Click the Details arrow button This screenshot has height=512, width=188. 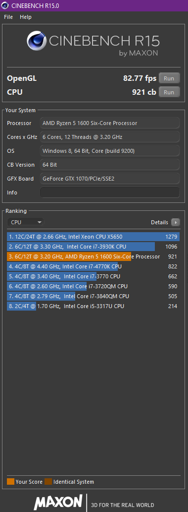175,222
